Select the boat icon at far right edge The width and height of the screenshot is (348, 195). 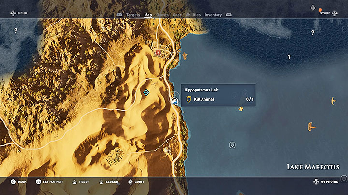pos(332,101)
